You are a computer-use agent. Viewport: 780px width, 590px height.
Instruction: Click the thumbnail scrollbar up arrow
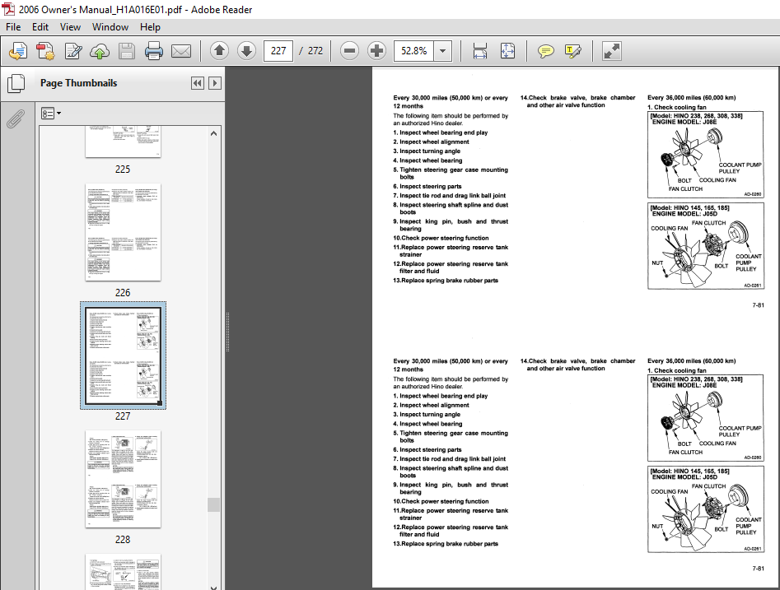(214, 133)
